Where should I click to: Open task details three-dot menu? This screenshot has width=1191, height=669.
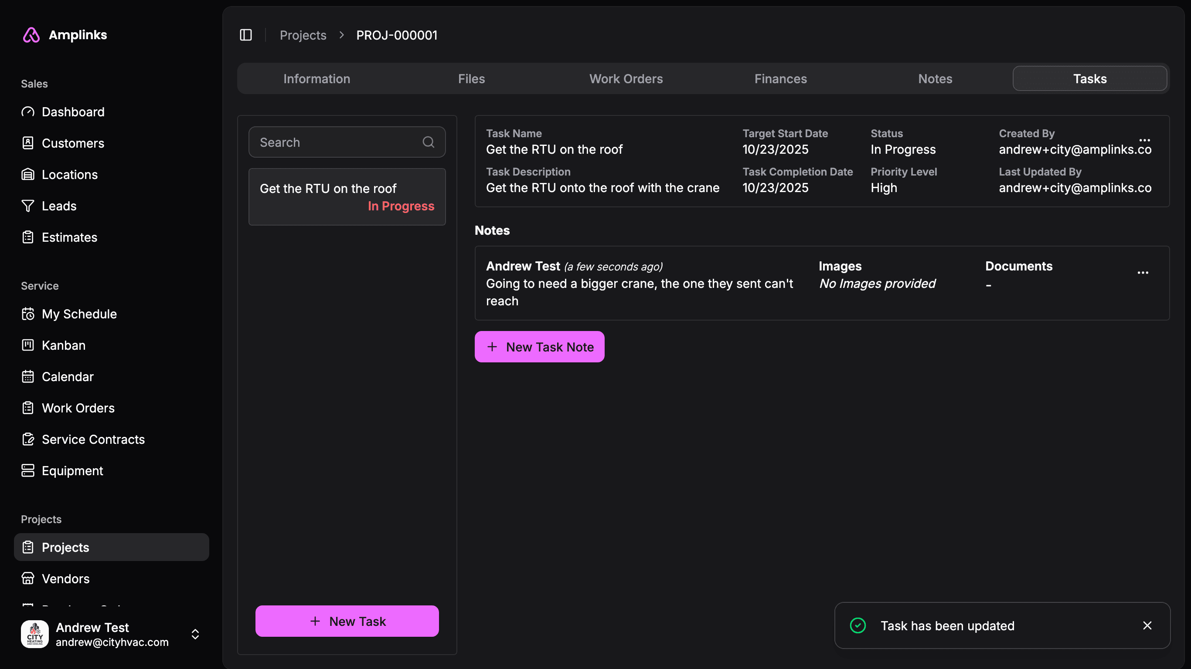tap(1144, 140)
